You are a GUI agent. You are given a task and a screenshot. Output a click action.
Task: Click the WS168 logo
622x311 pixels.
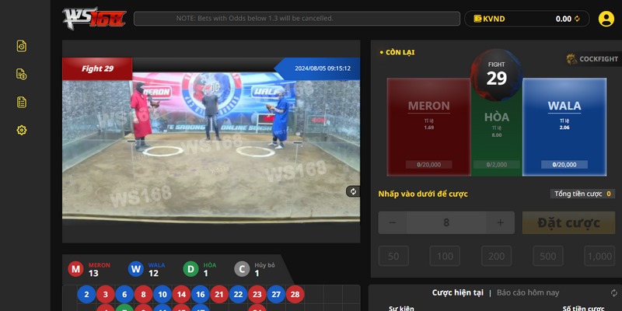[94, 18]
